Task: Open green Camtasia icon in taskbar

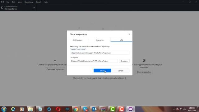Action: coord(112,109)
